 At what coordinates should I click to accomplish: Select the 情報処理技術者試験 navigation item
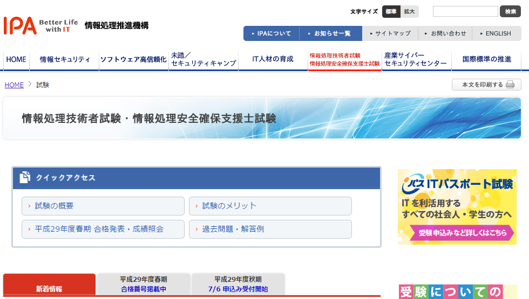coord(344,60)
